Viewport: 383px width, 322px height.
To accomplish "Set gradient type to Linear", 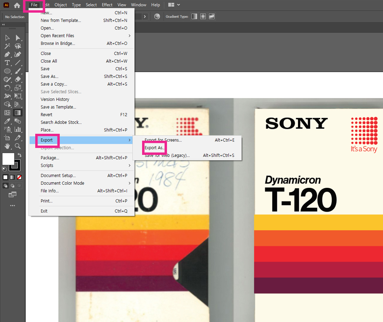I will (194, 16).
